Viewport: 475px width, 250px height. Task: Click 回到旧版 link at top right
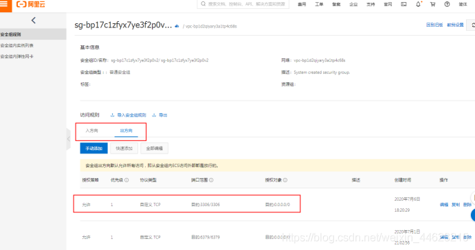click(x=434, y=25)
